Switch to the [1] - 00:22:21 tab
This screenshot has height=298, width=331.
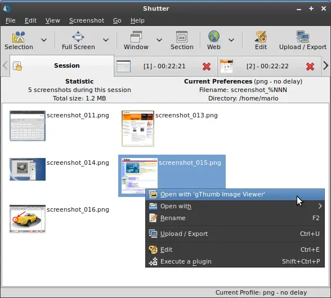tap(164, 66)
